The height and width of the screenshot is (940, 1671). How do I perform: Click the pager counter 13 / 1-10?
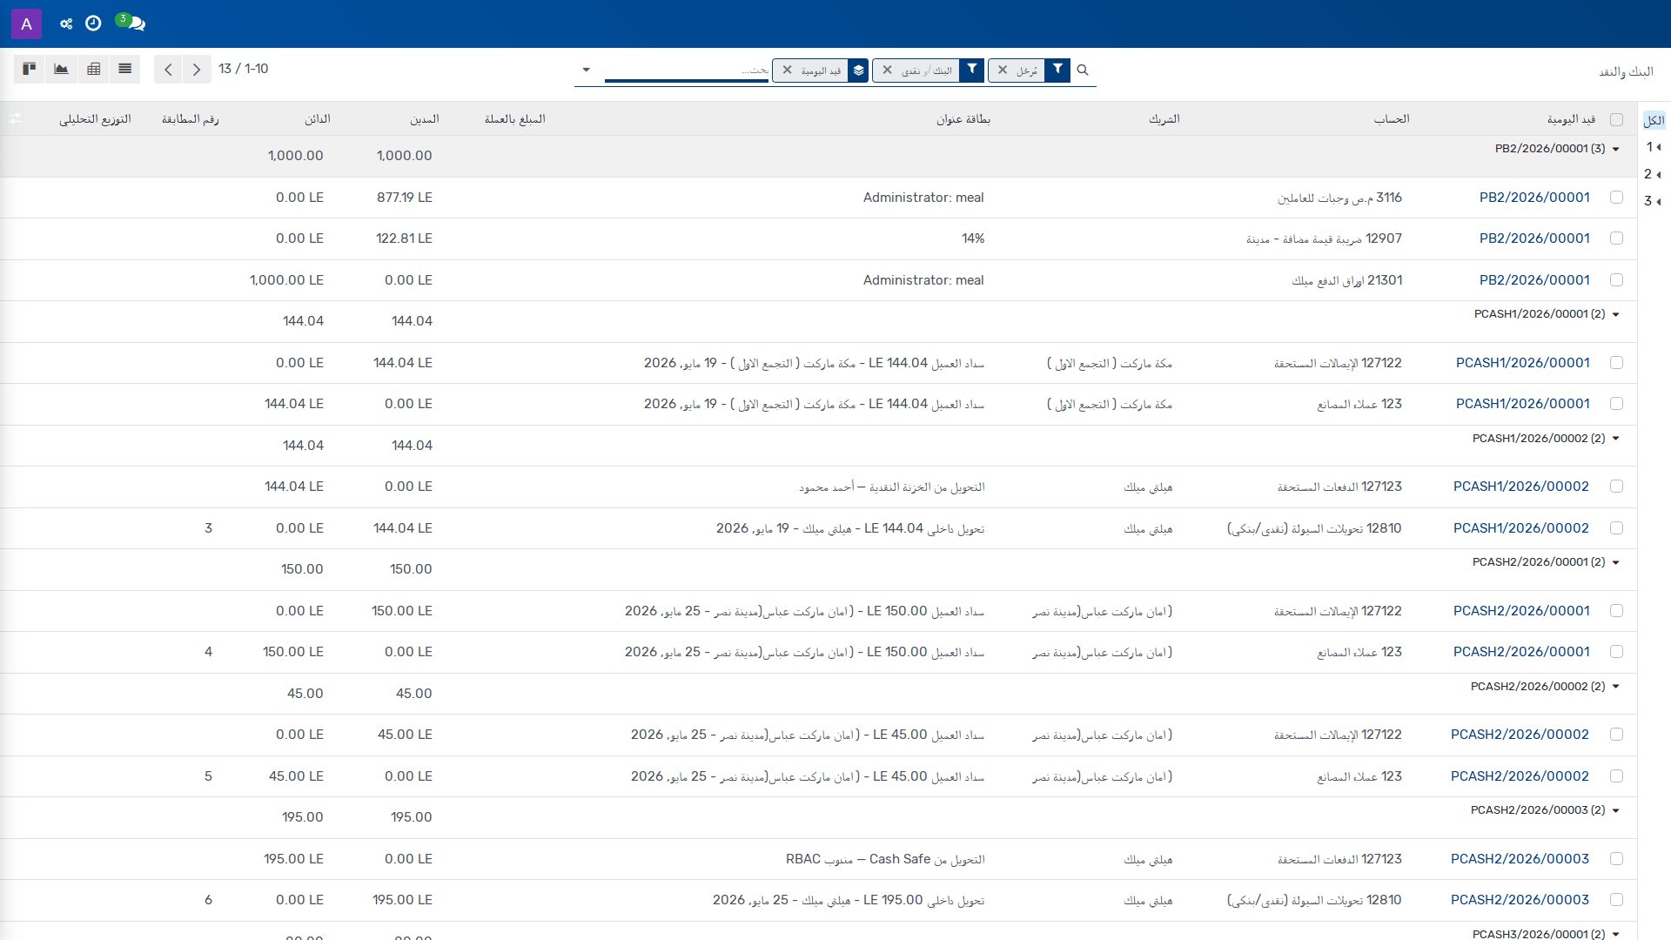pos(243,69)
